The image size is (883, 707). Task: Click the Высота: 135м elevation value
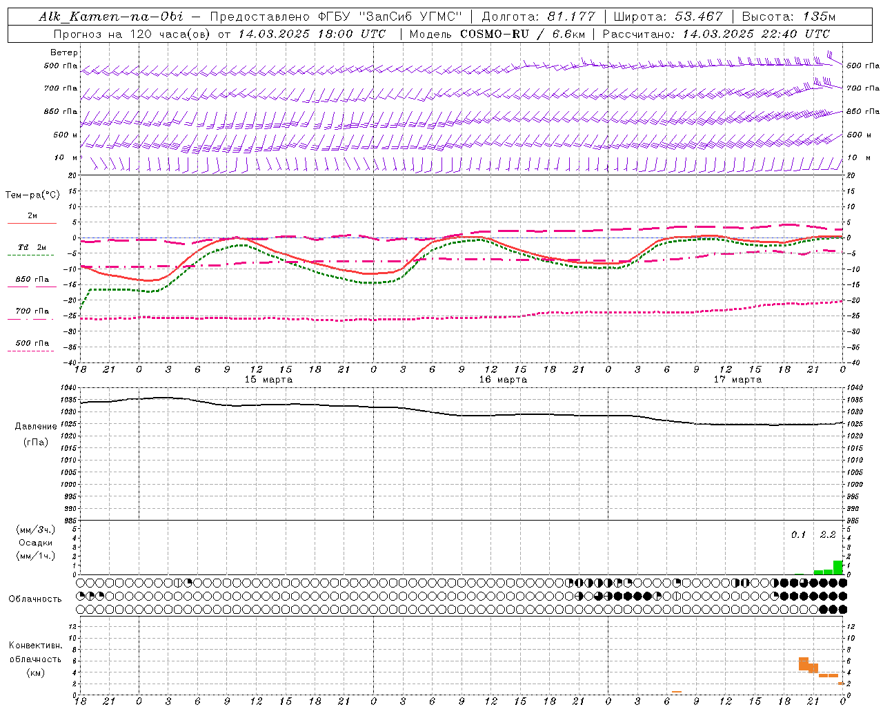click(x=788, y=17)
